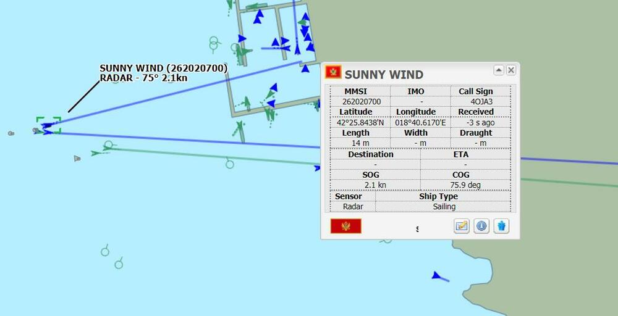
Task: Click the Sensor value Radar
Action: (353, 207)
